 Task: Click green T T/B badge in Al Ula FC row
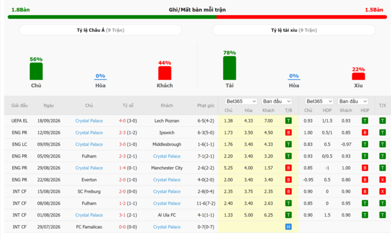(289, 215)
